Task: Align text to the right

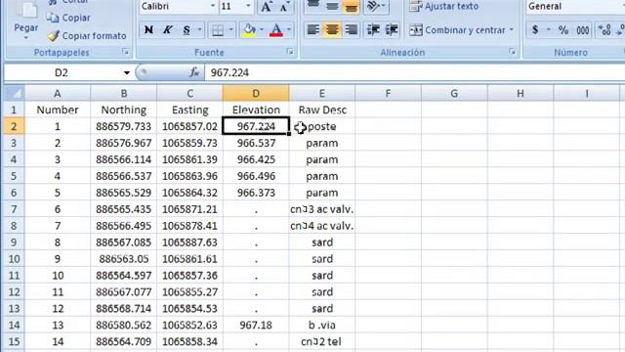Action: click(x=351, y=30)
